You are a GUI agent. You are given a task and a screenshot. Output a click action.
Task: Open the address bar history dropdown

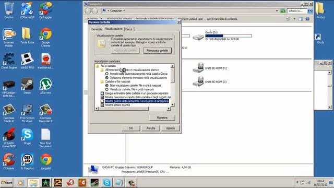click(x=277, y=10)
